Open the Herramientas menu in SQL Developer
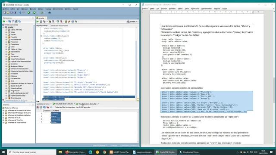The width and height of the screenshot is (276, 155). point(58,9)
